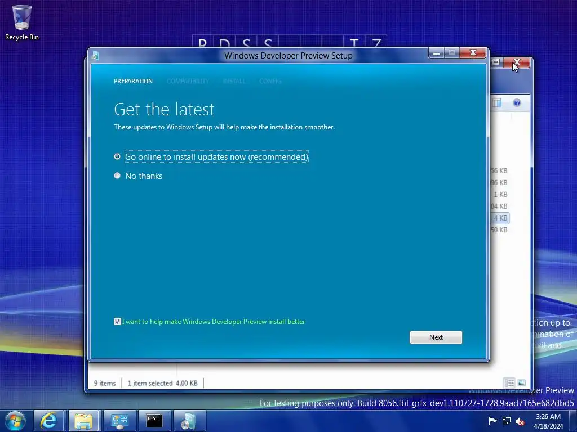
Task: Maximize the Explorer window behind setup
Action: (x=496, y=62)
